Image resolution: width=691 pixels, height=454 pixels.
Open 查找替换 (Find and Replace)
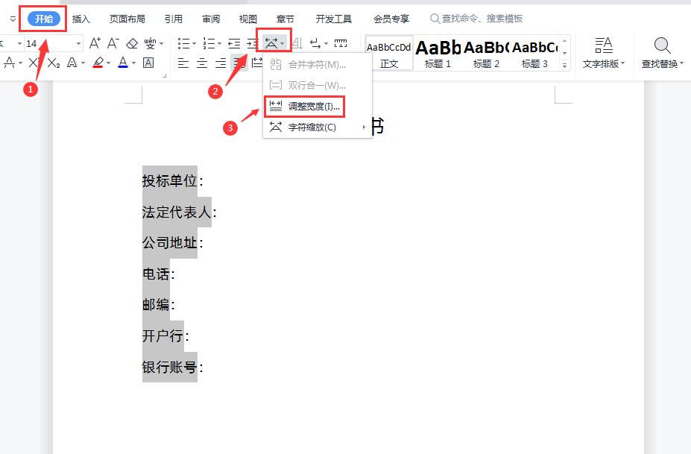pyautogui.click(x=662, y=53)
